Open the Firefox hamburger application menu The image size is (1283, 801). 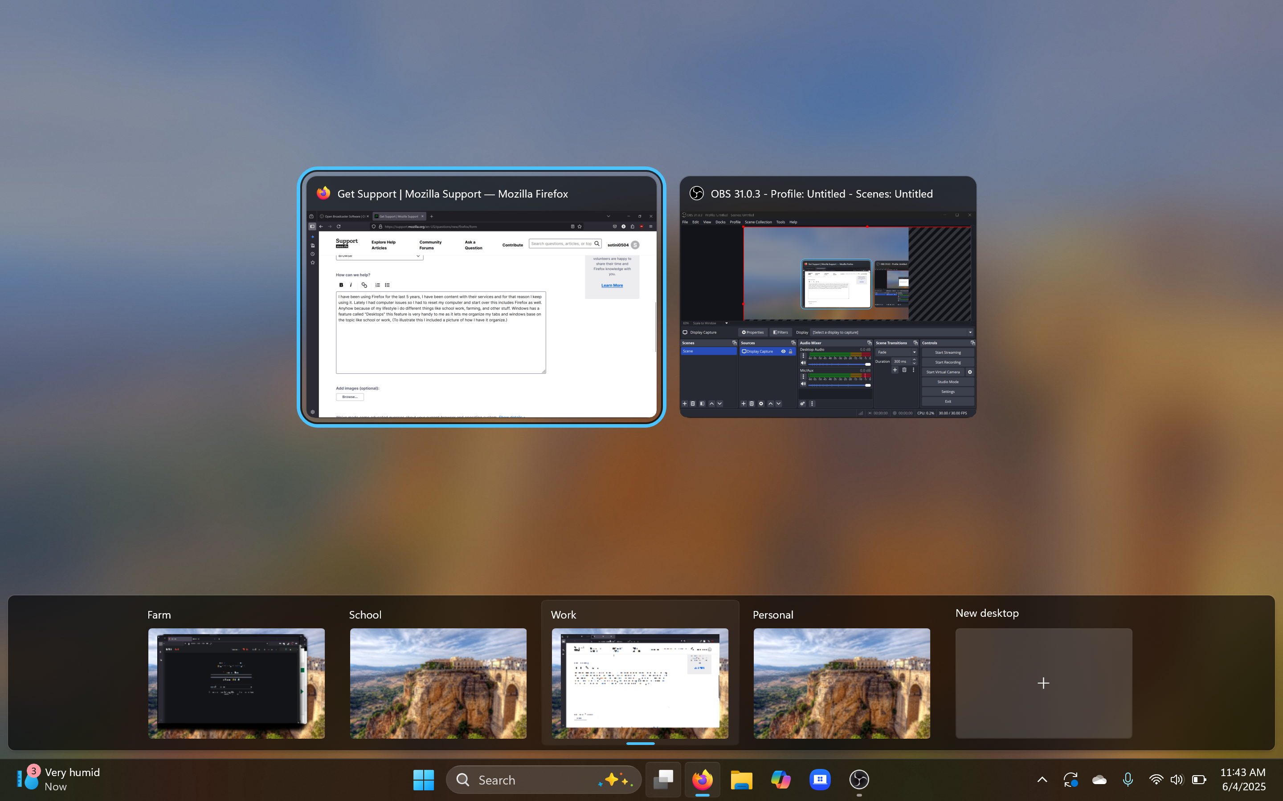click(x=650, y=226)
